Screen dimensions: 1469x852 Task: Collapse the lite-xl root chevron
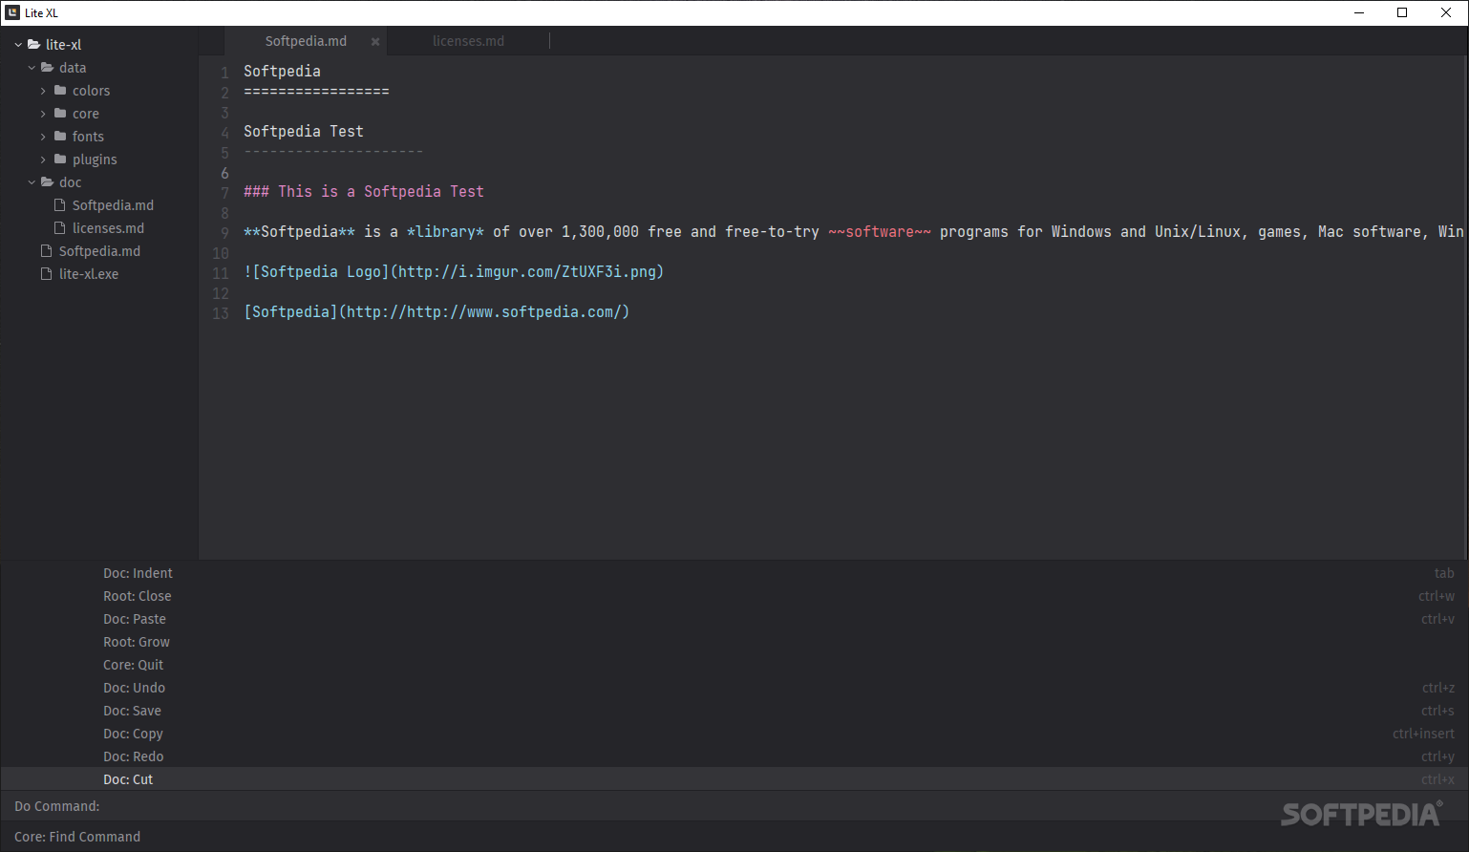pyautogui.click(x=18, y=45)
